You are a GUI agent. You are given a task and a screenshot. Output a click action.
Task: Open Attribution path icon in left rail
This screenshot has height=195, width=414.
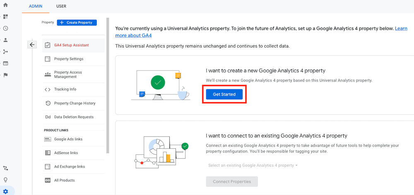coord(5,168)
